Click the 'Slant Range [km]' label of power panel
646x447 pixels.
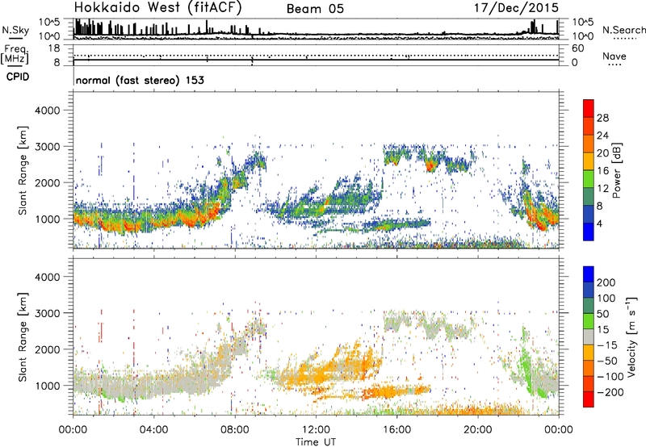pyautogui.click(x=23, y=170)
